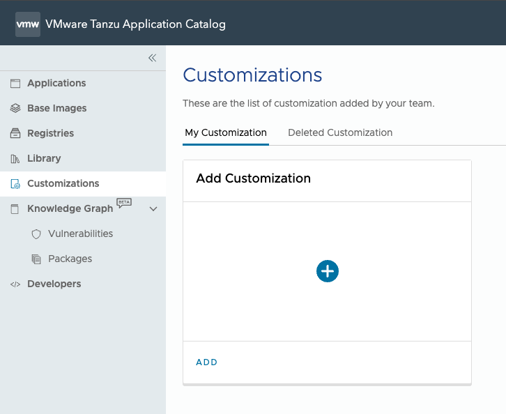Click the Base Images layers icon

point(15,108)
